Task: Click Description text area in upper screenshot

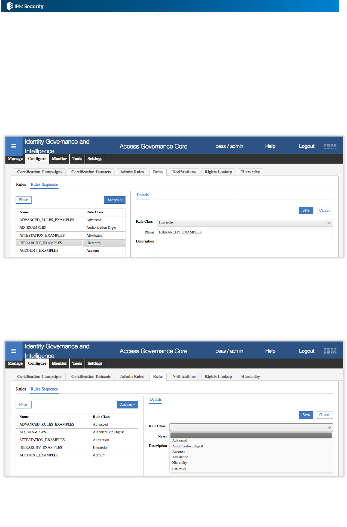Action: (245, 248)
